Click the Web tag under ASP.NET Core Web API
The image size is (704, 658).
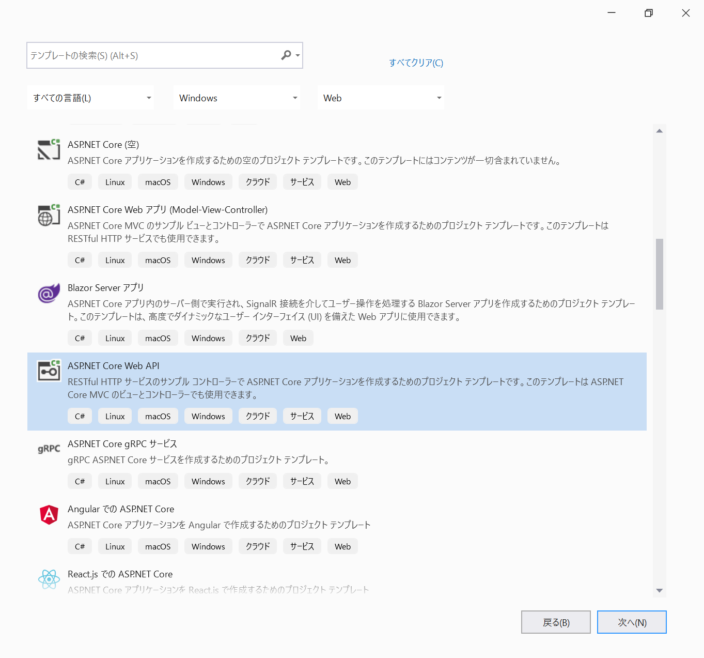click(342, 416)
